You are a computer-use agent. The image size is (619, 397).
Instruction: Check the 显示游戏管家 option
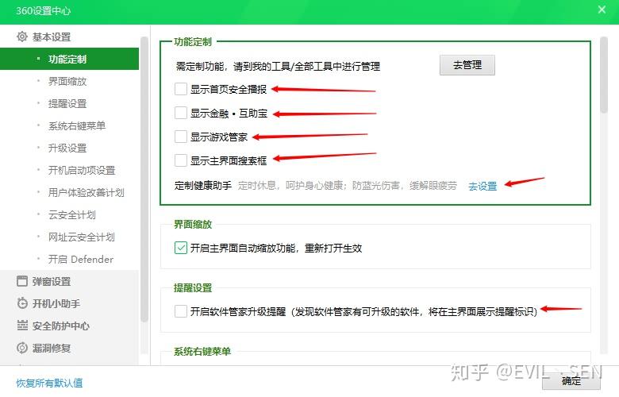(181, 137)
